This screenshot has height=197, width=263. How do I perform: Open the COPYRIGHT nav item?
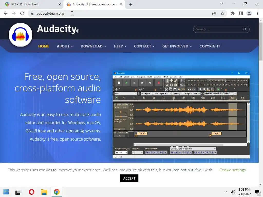pyautogui.click(x=210, y=46)
